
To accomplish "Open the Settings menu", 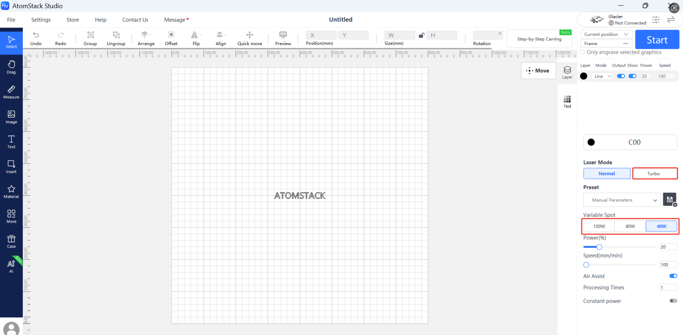I will coord(41,20).
